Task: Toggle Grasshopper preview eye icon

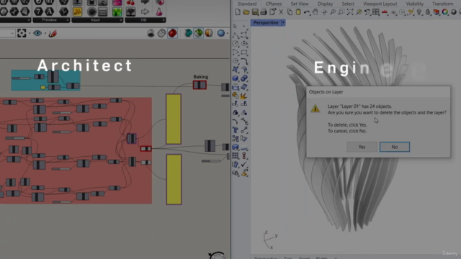Action: tap(37, 33)
